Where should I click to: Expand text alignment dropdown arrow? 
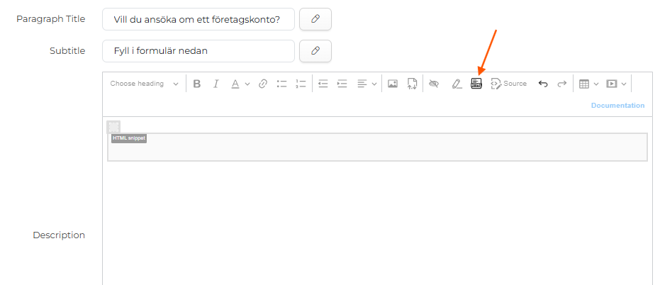[x=374, y=84]
